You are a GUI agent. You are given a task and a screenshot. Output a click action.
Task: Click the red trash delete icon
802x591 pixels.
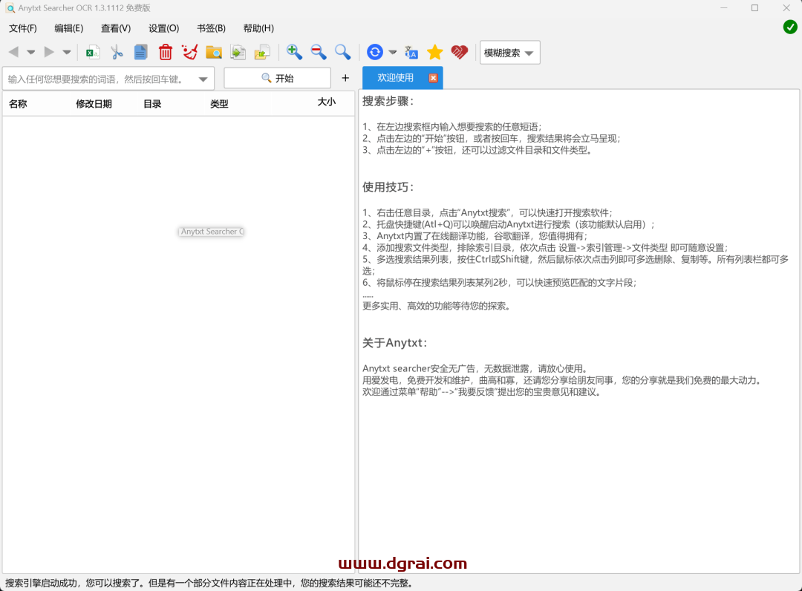point(165,52)
